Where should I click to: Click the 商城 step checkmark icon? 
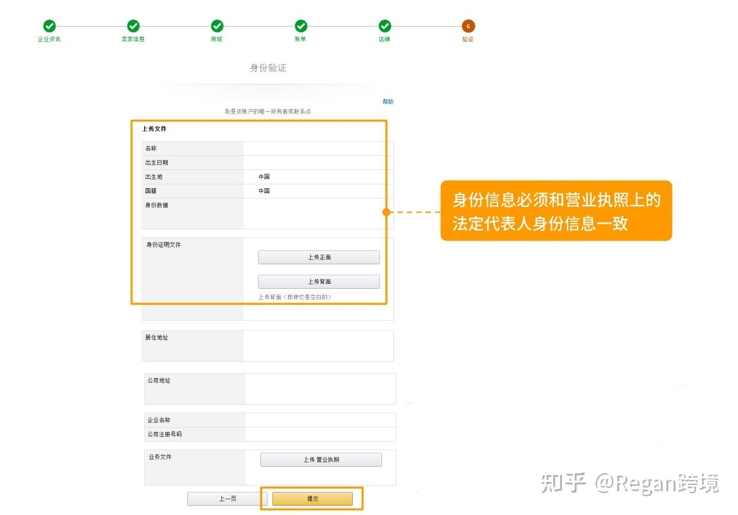217,26
